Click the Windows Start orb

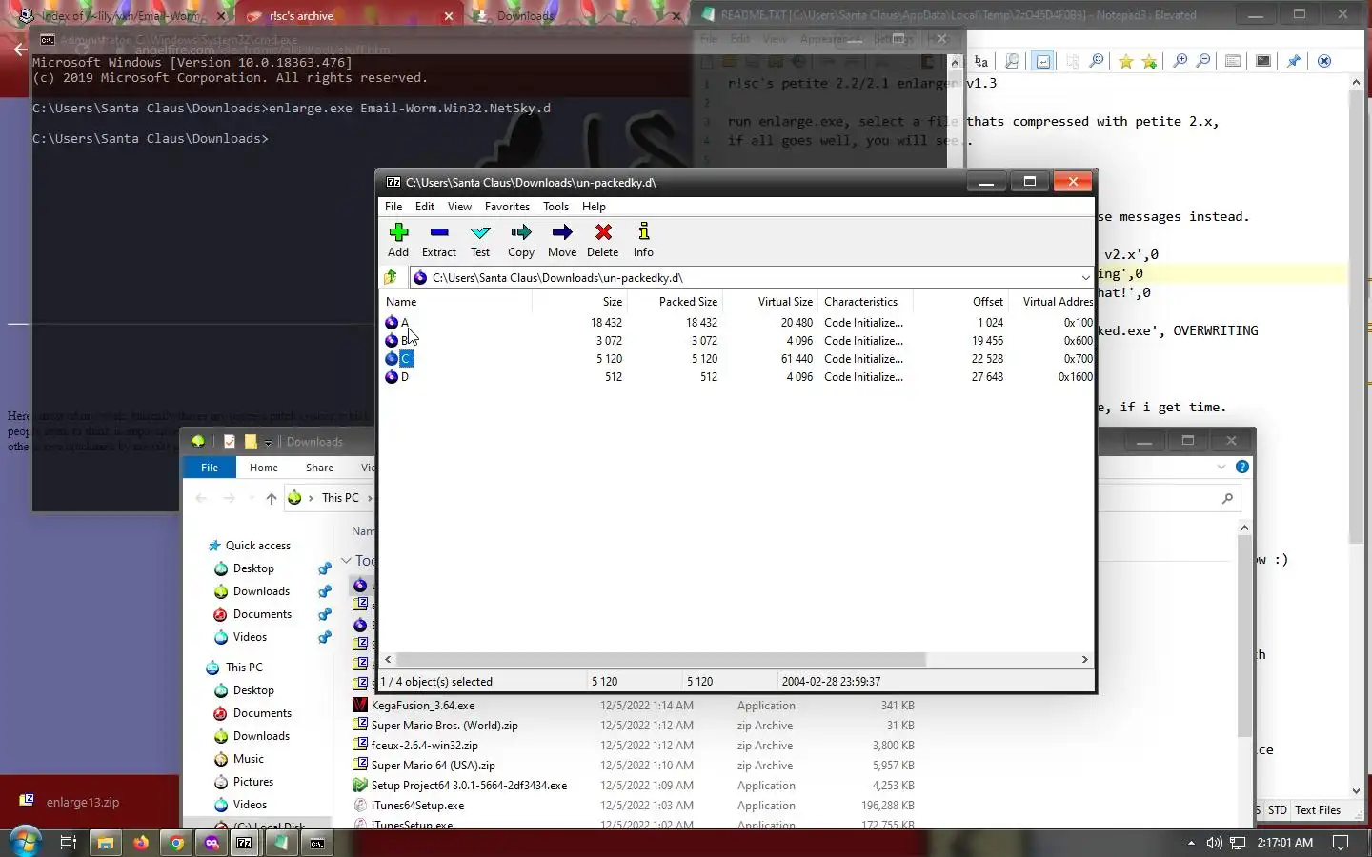pyautogui.click(x=24, y=842)
